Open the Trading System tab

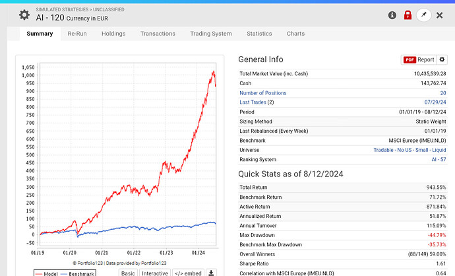click(x=211, y=34)
